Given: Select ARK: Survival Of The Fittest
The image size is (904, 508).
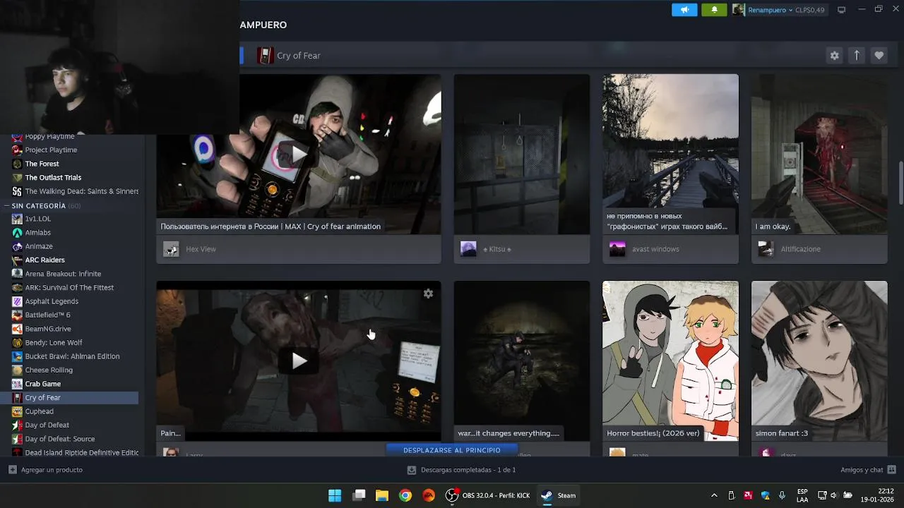Looking at the screenshot, I should coord(69,287).
